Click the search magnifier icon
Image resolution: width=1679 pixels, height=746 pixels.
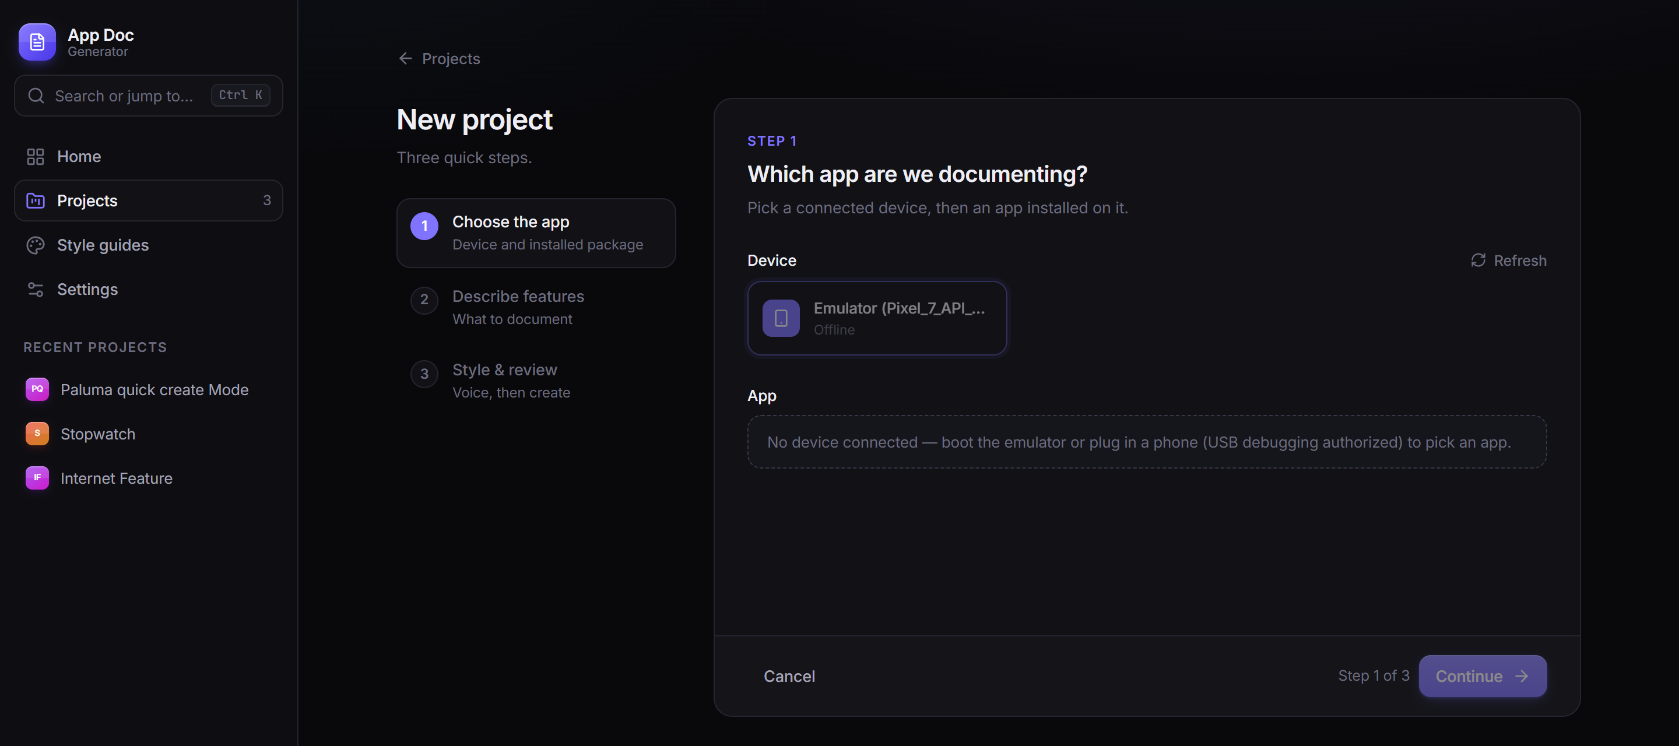point(36,96)
